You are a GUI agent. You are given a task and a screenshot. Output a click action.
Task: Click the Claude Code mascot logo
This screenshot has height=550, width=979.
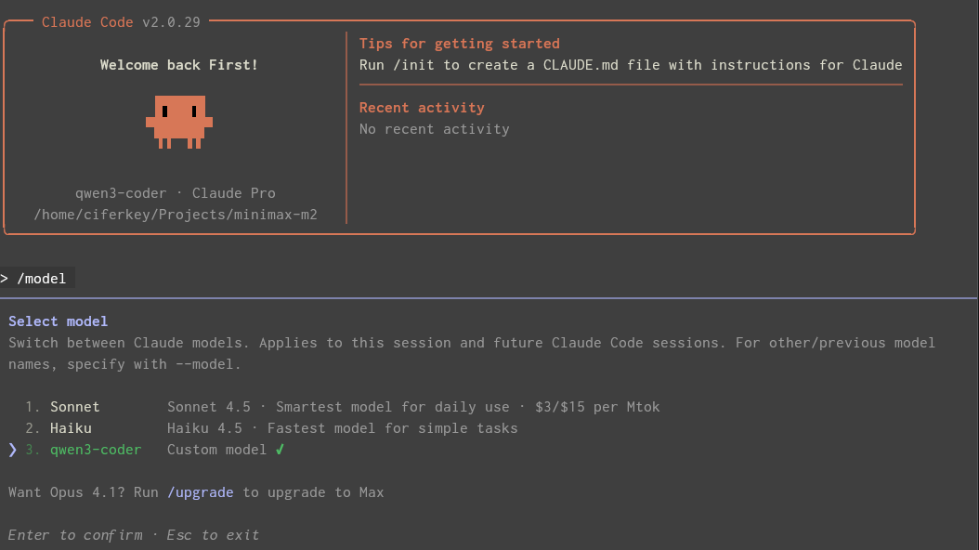pyautogui.click(x=179, y=122)
